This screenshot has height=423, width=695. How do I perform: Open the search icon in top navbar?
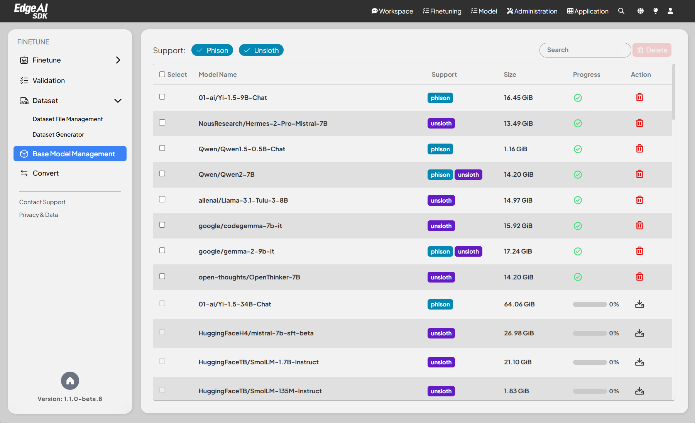coord(621,11)
